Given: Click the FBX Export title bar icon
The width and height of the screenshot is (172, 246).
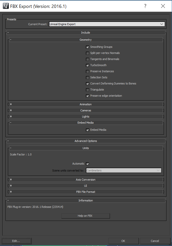Looking at the screenshot, I should pos(6,6).
